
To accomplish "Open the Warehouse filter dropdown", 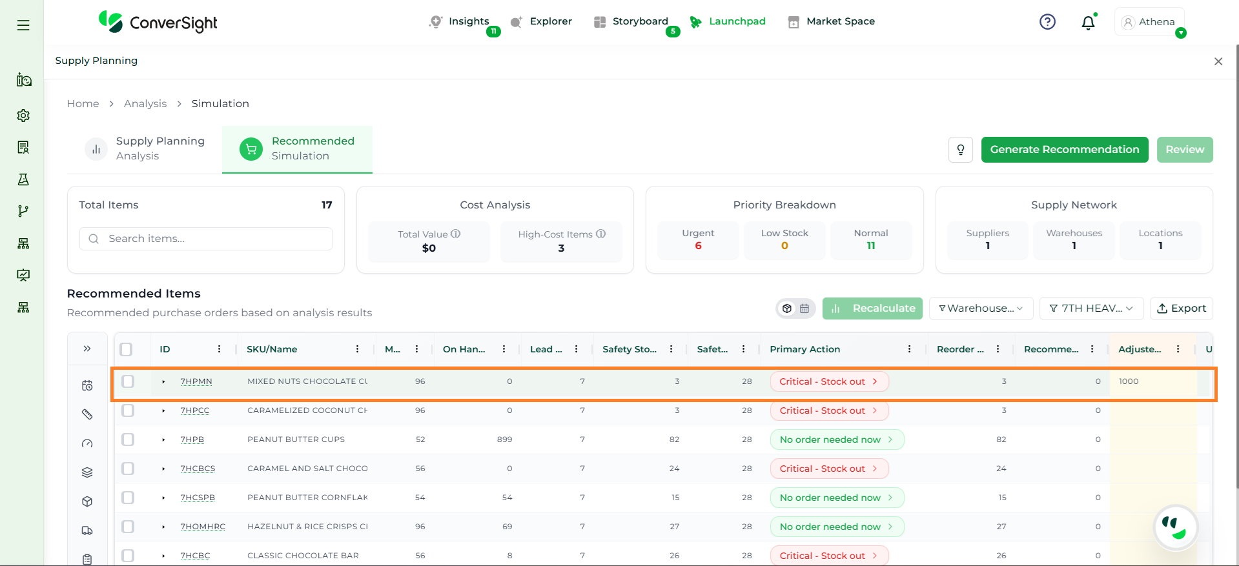I will click(980, 308).
